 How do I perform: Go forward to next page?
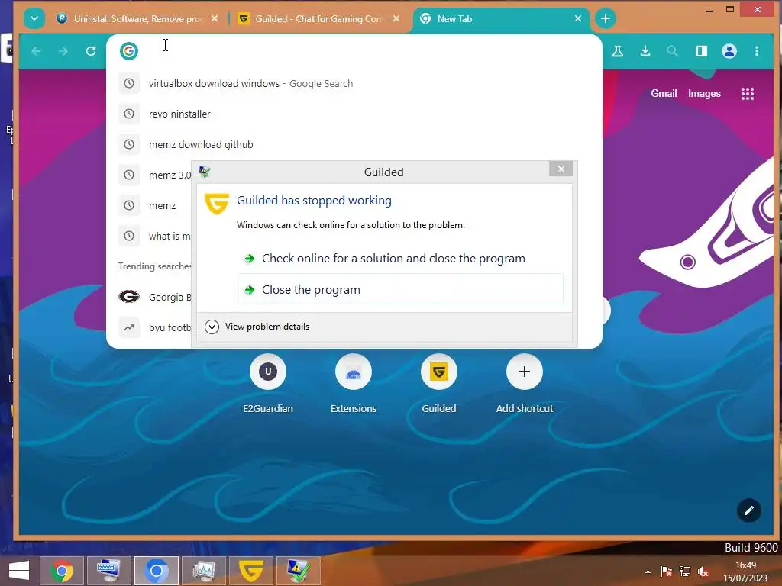(63, 51)
